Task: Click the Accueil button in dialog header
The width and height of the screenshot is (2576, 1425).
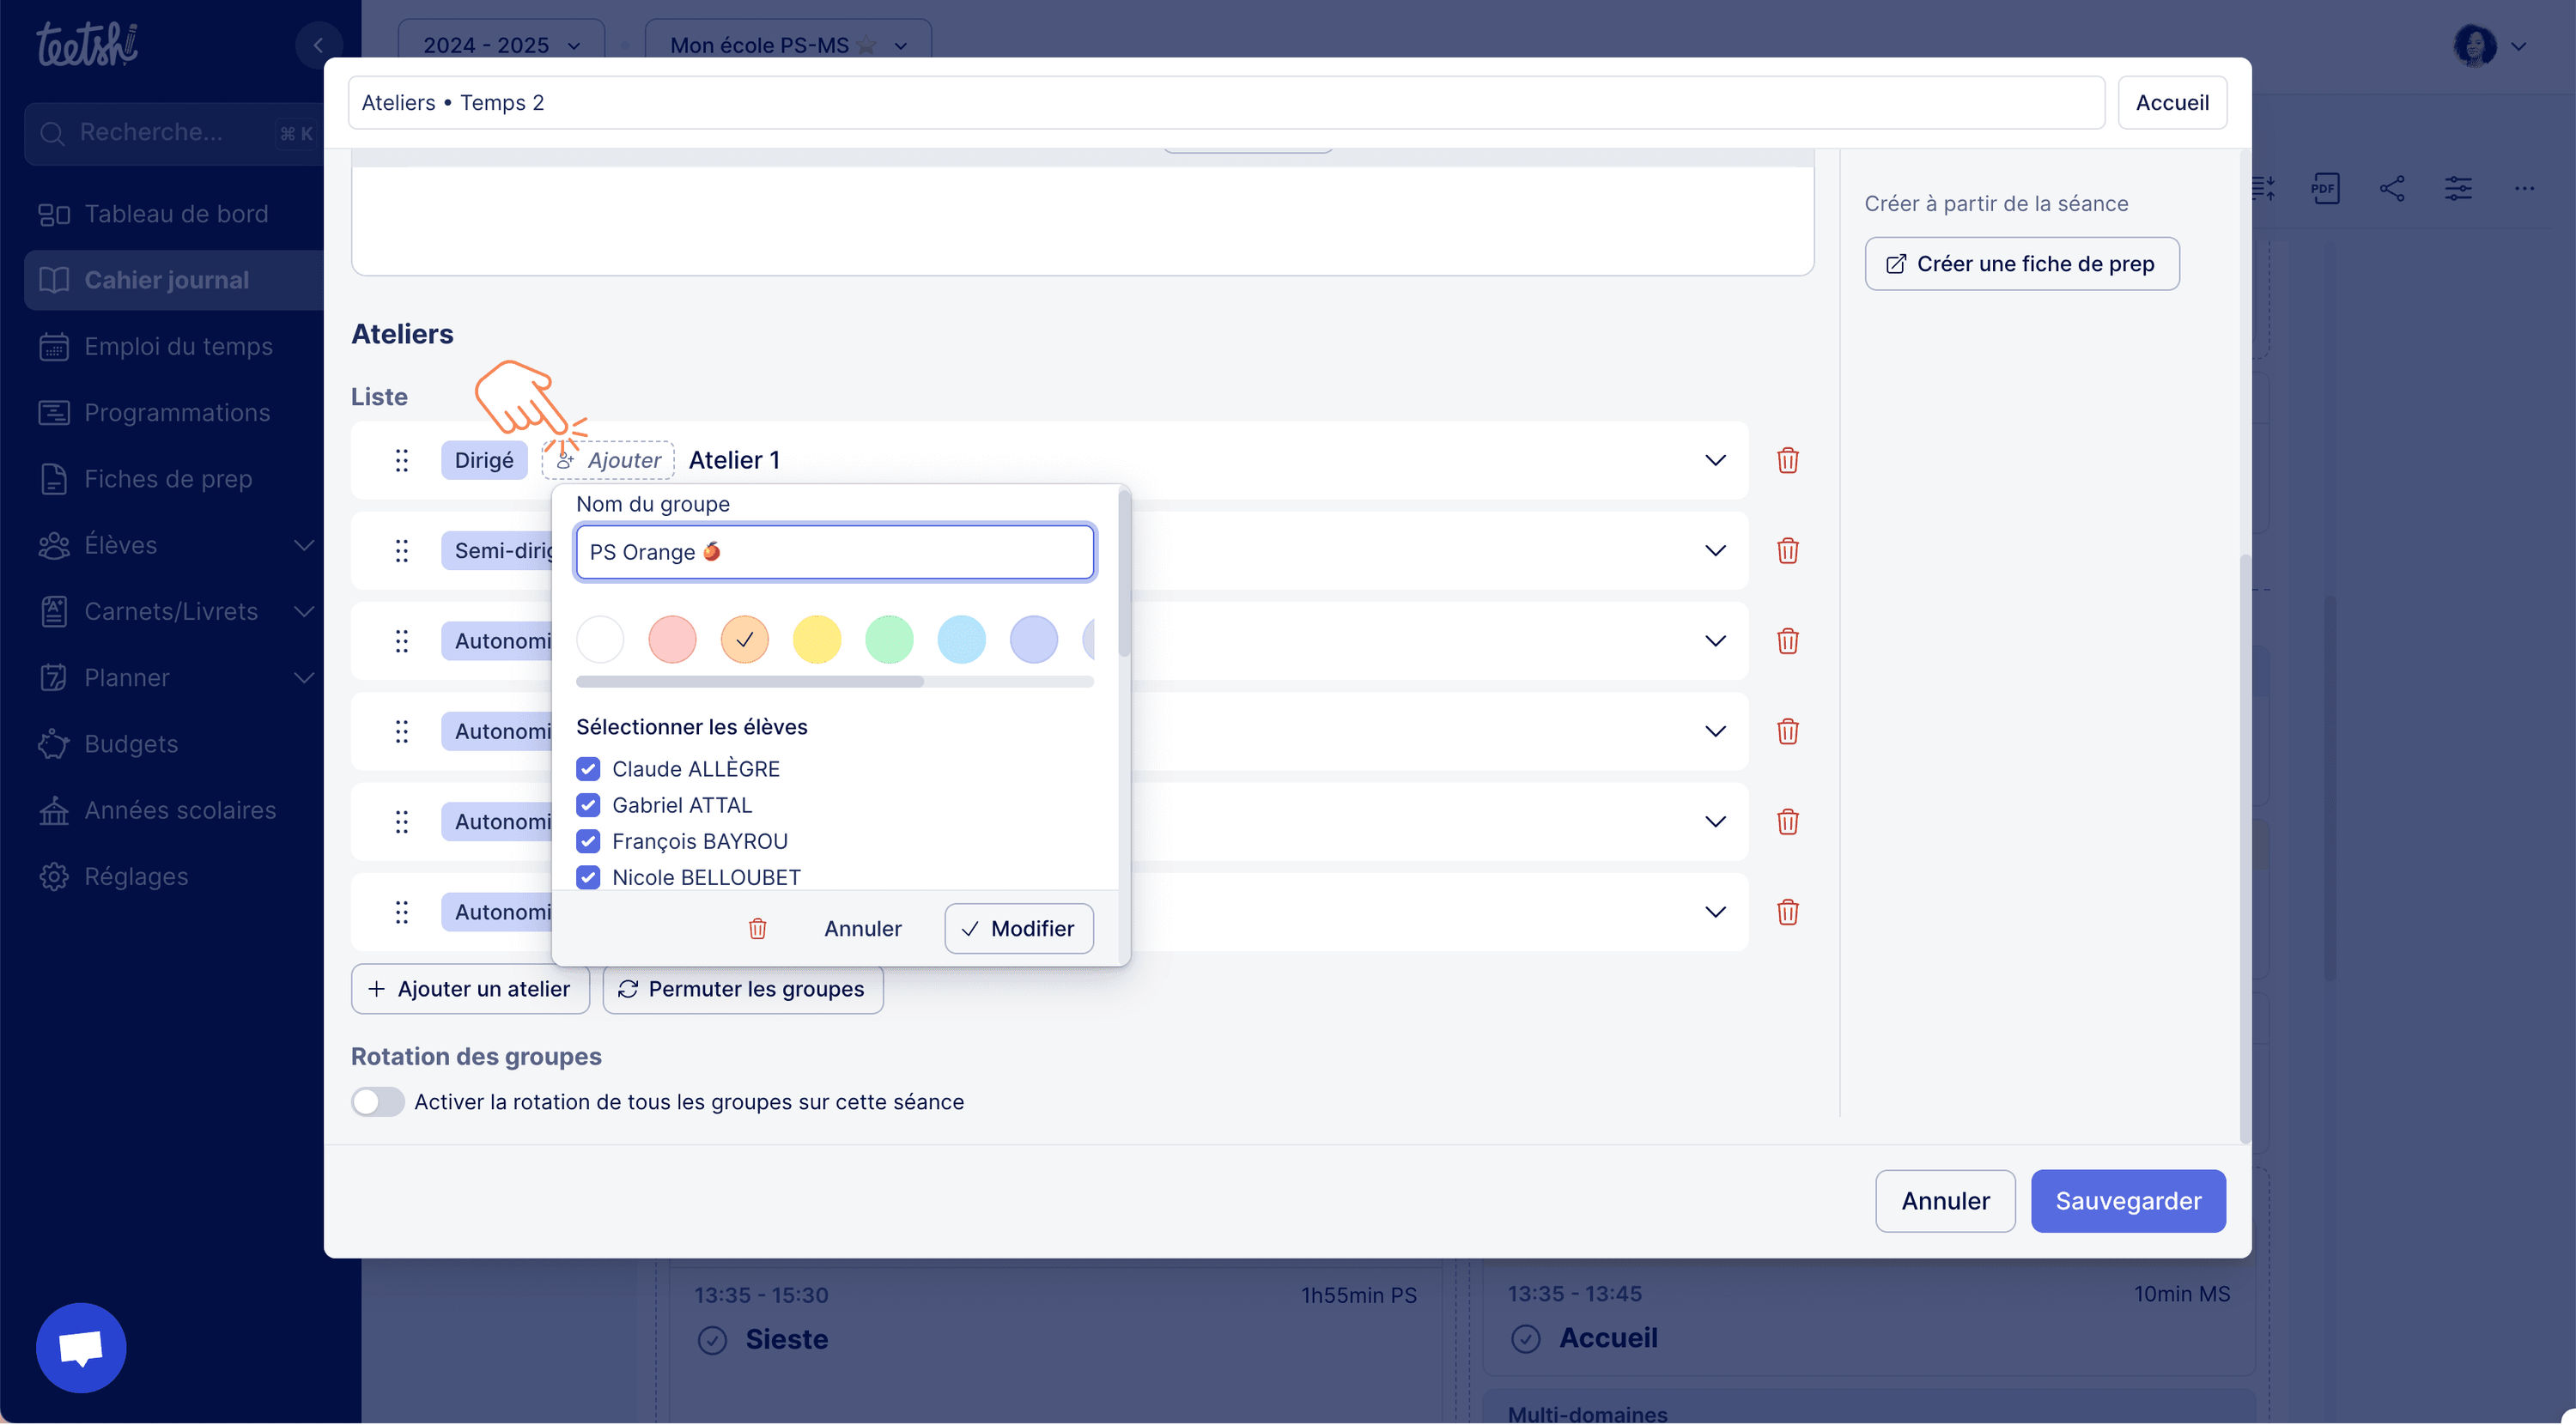Action: point(2171,102)
